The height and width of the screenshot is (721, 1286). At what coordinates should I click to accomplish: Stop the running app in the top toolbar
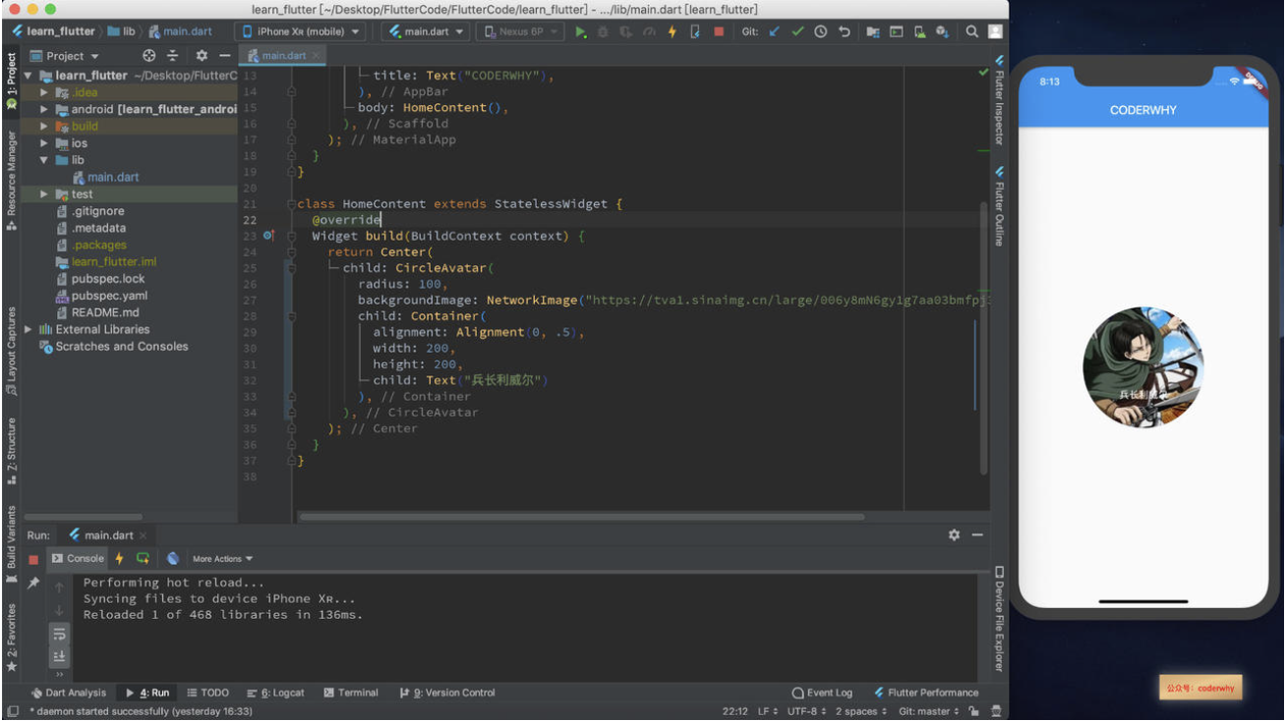pyautogui.click(x=719, y=31)
